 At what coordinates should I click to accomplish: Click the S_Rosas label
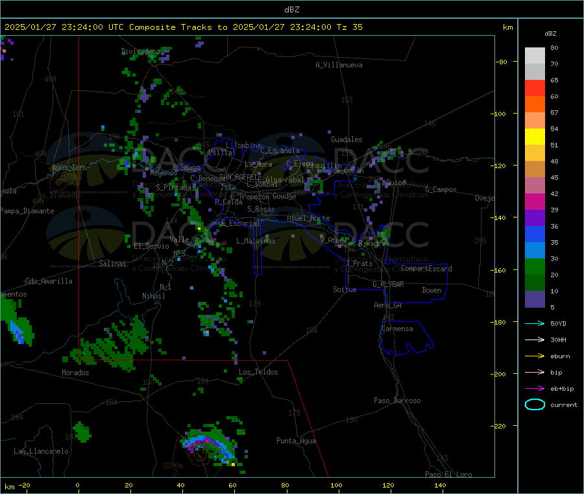(261, 209)
